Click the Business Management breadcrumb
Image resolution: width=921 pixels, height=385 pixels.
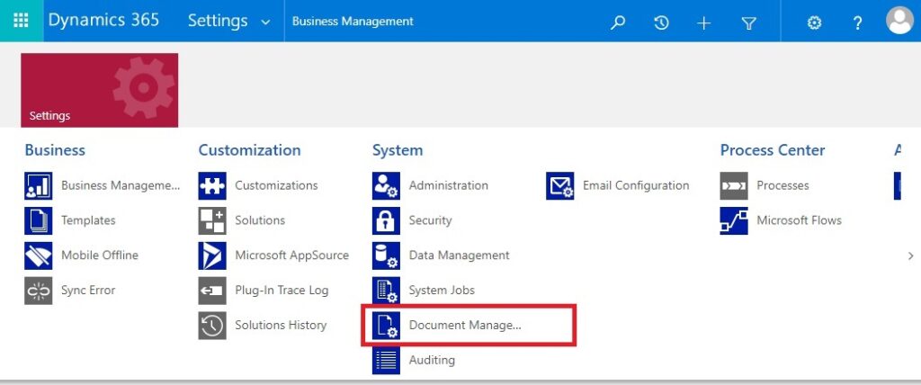pos(353,22)
